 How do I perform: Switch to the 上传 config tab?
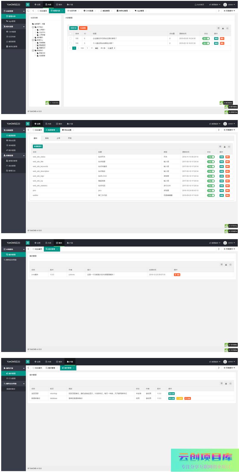point(58,138)
